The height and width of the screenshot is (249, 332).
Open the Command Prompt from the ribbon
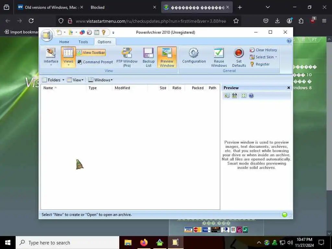coord(95,62)
